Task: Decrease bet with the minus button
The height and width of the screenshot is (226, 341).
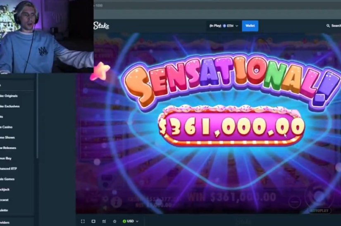Action: tap(295, 202)
